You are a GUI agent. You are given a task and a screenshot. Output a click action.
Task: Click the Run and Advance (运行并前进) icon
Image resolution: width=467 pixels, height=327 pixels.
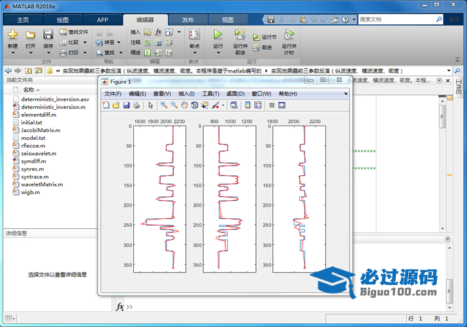pos(240,34)
